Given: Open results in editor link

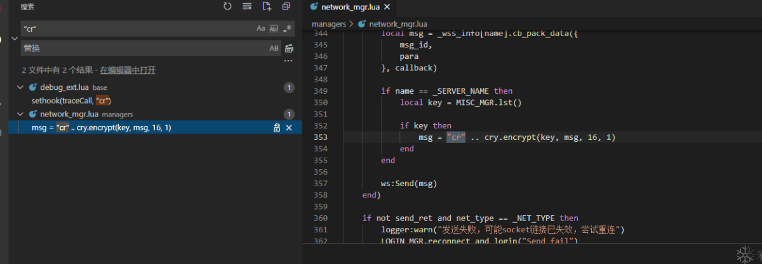Looking at the screenshot, I should pyautogui.click(x=128, y=70).
